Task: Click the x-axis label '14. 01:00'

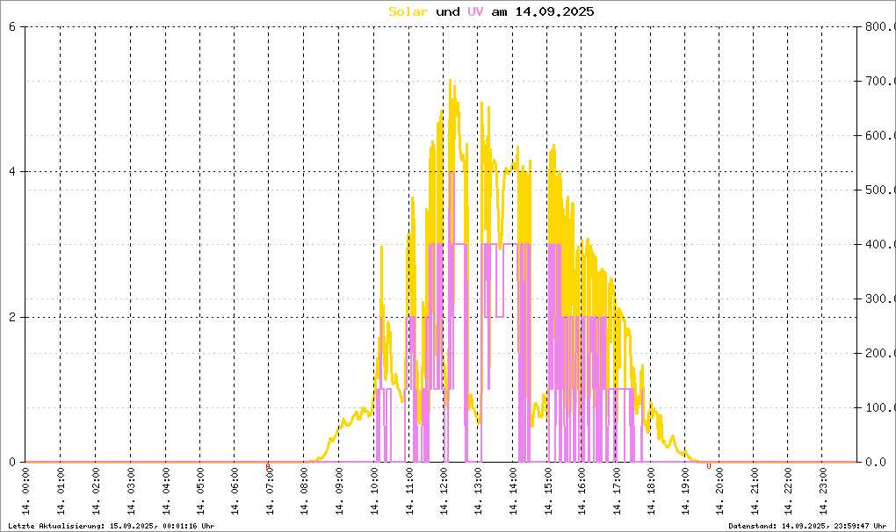Action: pos(61,492)
